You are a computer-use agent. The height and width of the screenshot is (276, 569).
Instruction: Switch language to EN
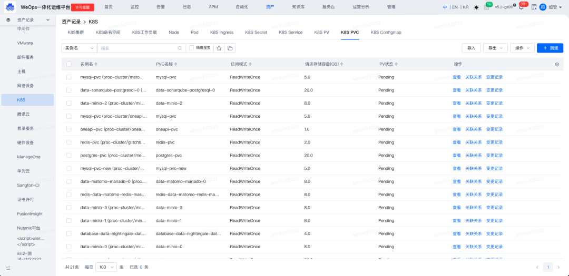(455, 7)
